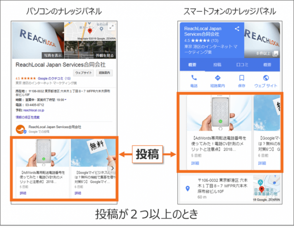This screenshot has width=294, height=228.
Task: Open 無料 flag post image on PC panel
Action: [x=93, y=153]
